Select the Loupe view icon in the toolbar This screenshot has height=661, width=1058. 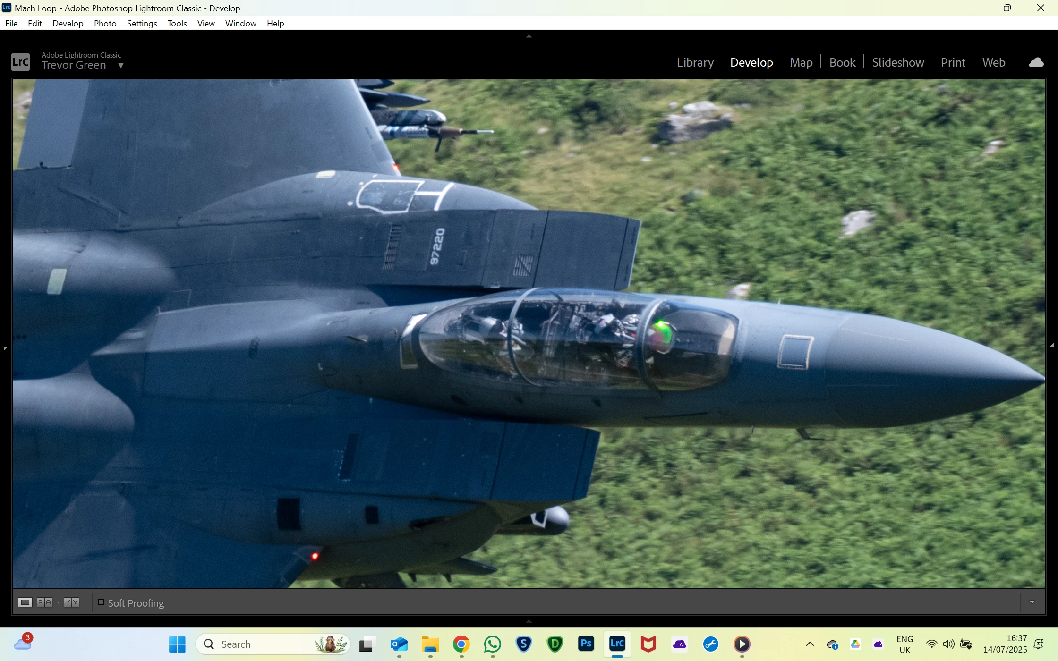coord(25,602)
